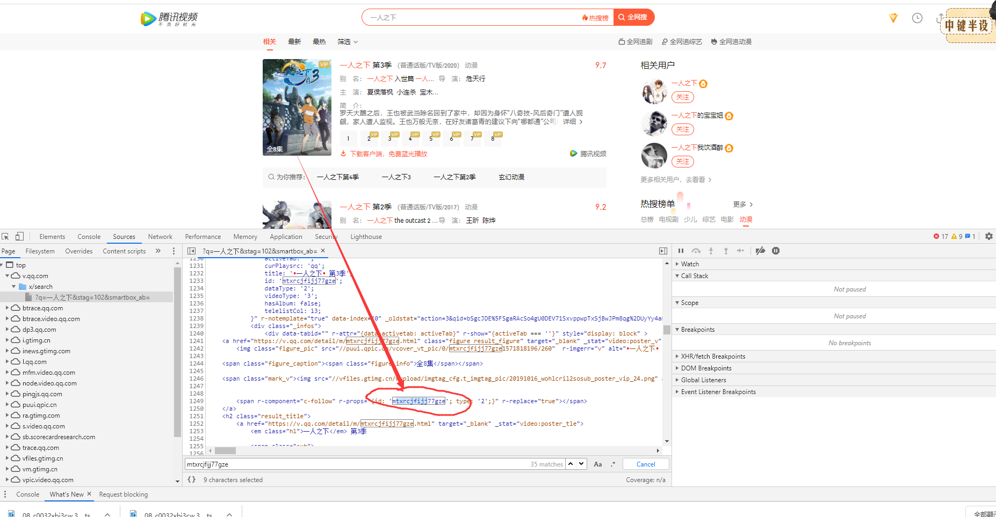Open the Sources navigator three-dot menu

point(174,251)
